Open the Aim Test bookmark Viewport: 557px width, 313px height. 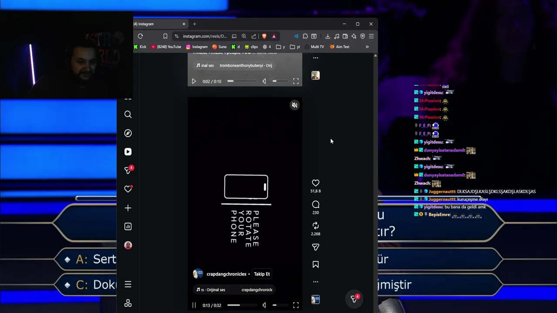click(339, 47)
